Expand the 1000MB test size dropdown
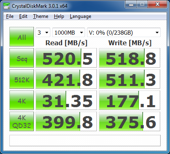 pyautogui.click(x=69, y=33)
